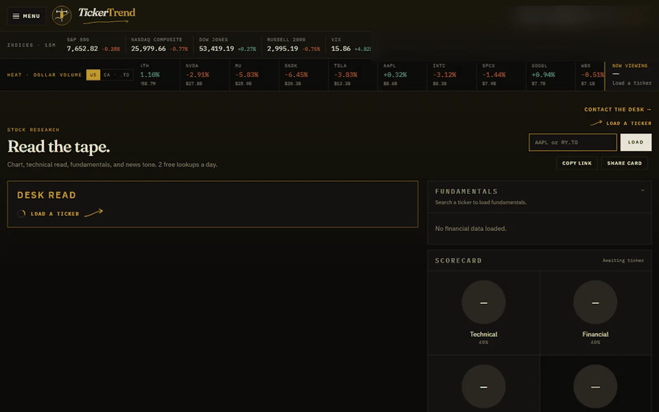Click the Copy Link button

point(577,163)
